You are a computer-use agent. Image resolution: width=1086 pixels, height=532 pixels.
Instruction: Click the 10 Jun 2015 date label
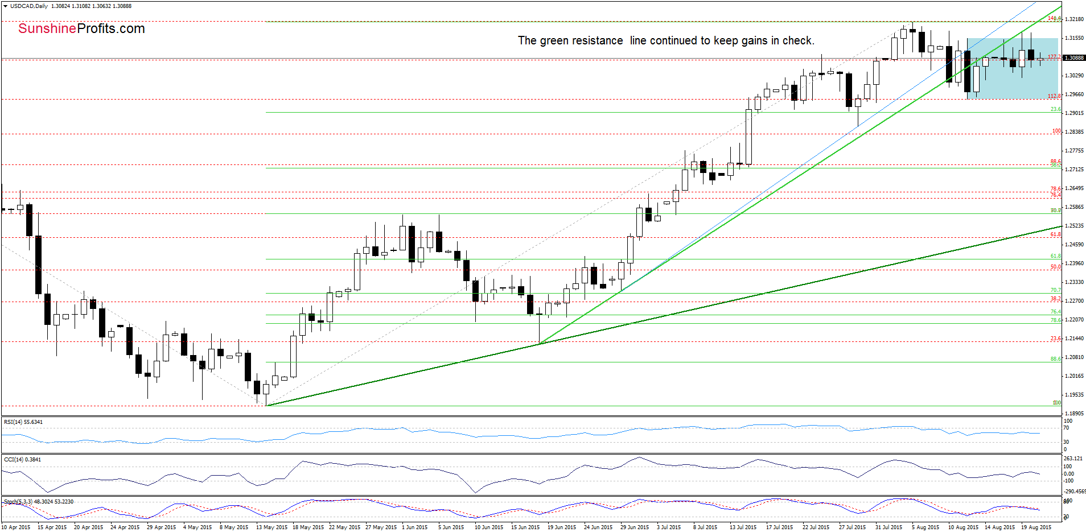pyautogui.click(x=489, y=527)
